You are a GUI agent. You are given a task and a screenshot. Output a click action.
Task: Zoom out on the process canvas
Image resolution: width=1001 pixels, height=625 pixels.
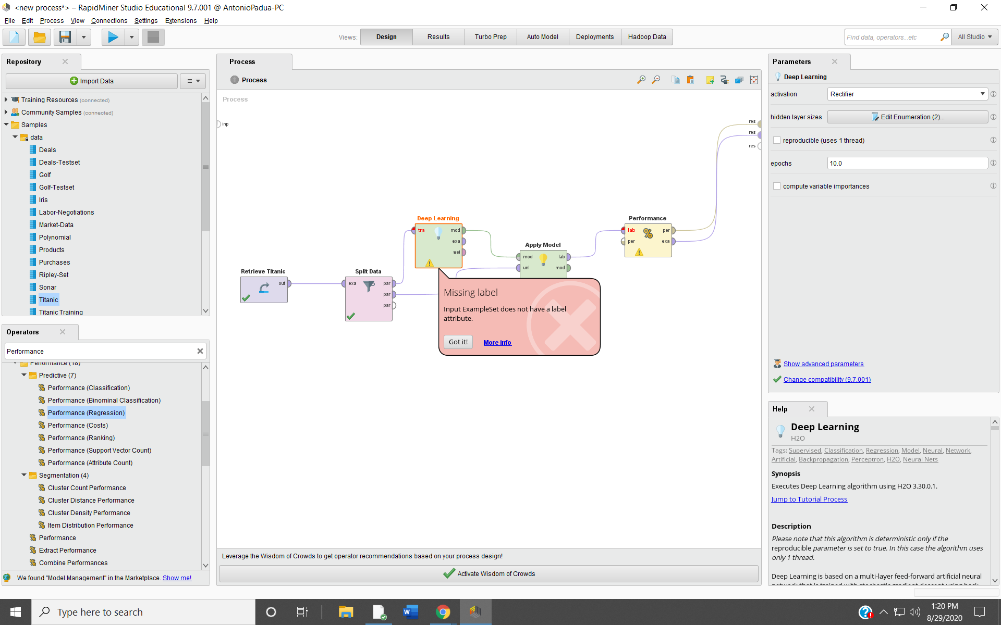pos(656,80)
